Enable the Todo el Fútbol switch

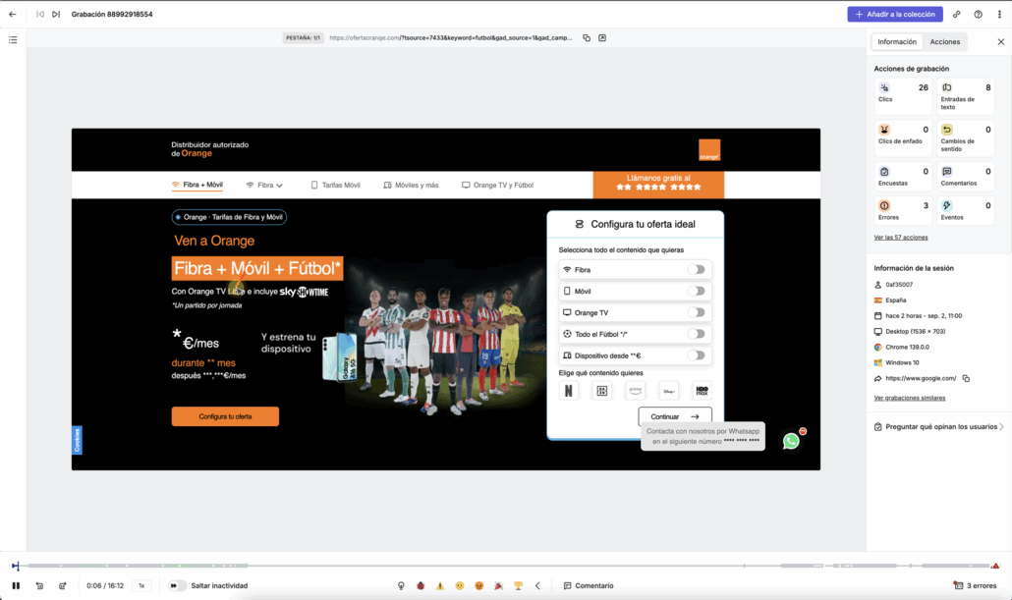pos(696,334)
